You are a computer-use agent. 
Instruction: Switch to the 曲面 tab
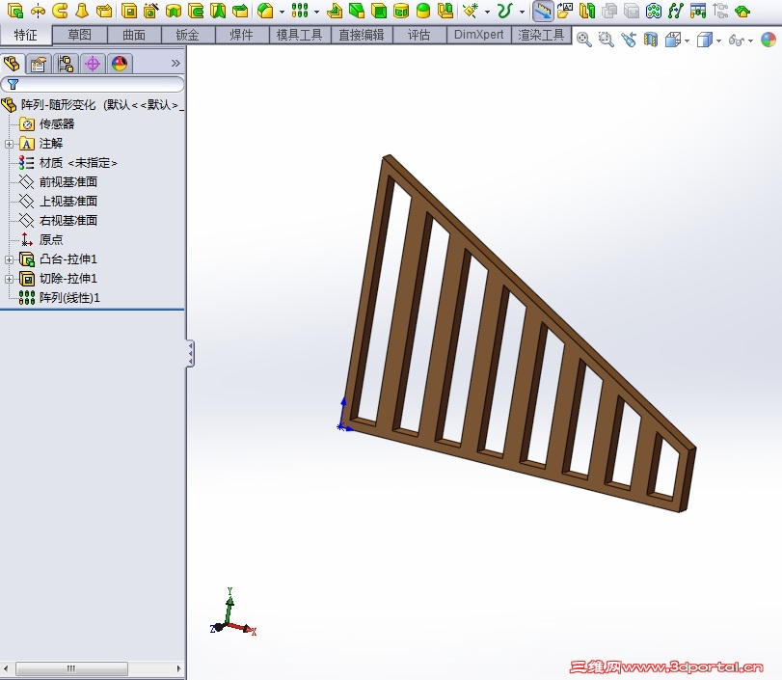(134, 35)
